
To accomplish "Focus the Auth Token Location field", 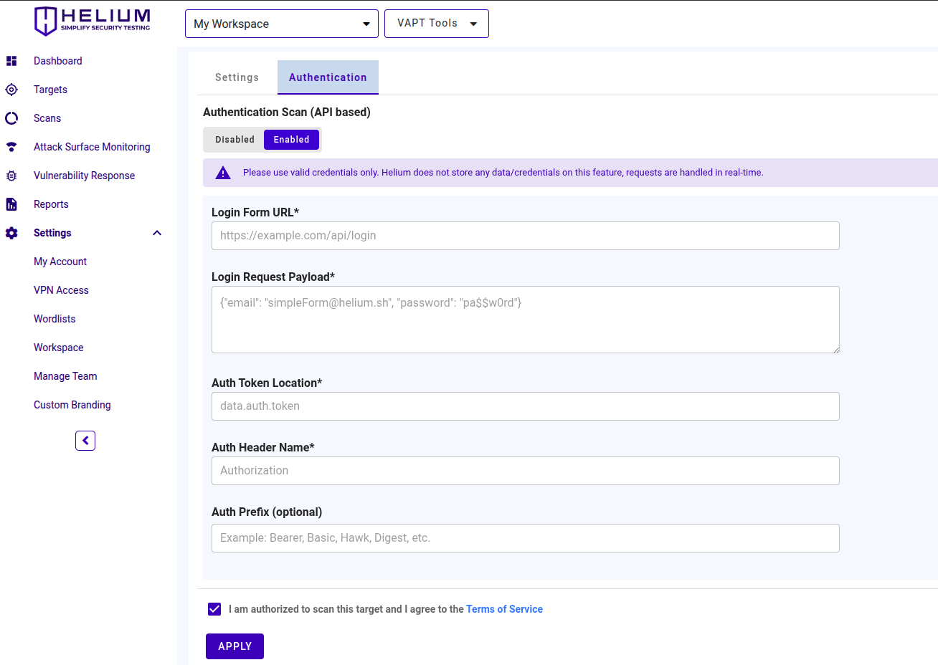I will 525,406.
